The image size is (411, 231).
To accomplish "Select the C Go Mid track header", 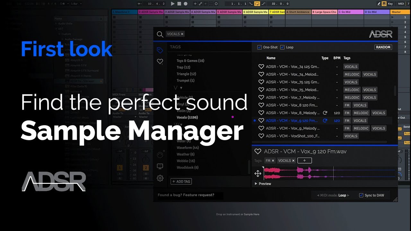I will (351, 12).
